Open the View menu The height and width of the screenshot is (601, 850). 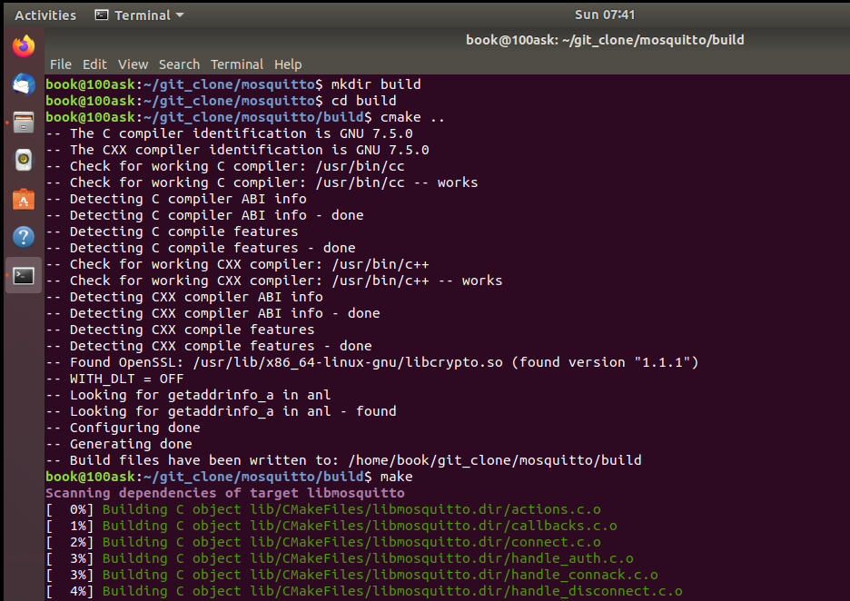[133, 64]
